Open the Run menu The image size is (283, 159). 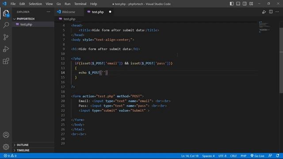68,4
